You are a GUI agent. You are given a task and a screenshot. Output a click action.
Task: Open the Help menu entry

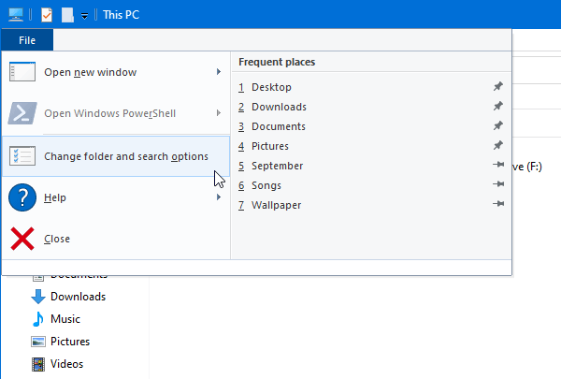point(116,197)
